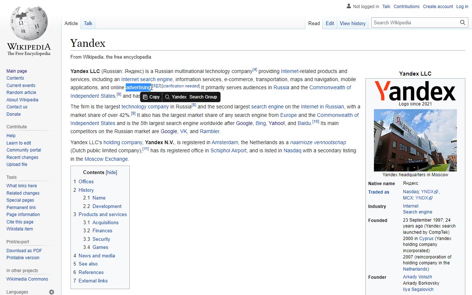Click What links here tool
Screen dimensions: 472x295
(x=21, y=186)
